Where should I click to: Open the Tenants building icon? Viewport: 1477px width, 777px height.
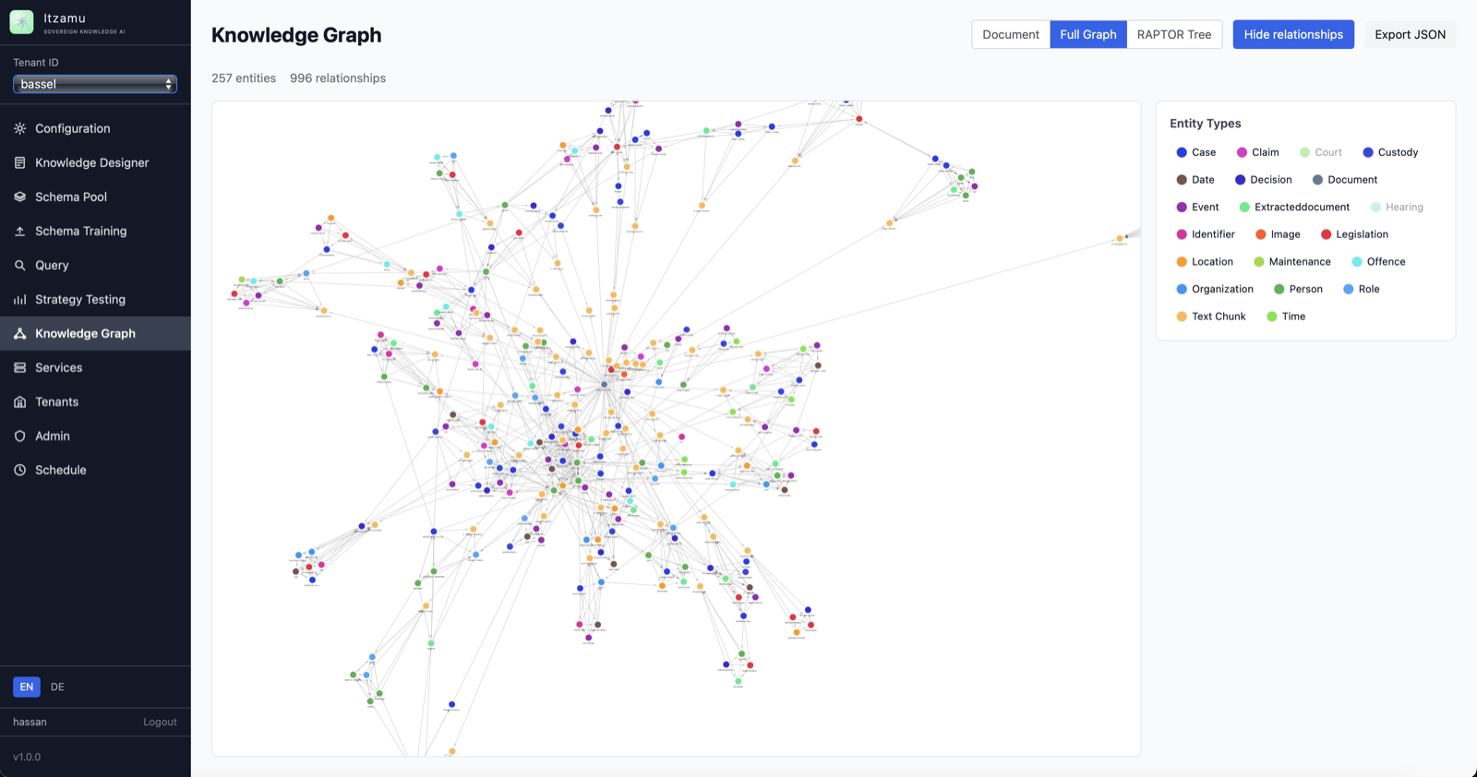(x=19, y=401)
